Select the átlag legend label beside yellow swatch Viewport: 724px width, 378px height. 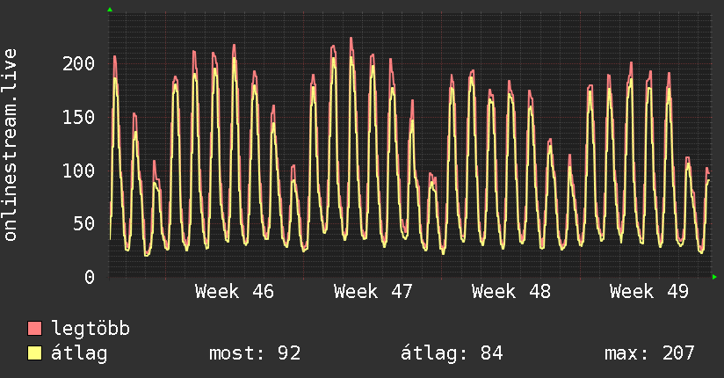coord(79,353)
